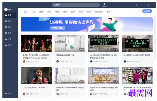Open title 财务思维3.财务报表只要真实就够了吗
The image size is (157, 101).
click(x=70, y=89)
